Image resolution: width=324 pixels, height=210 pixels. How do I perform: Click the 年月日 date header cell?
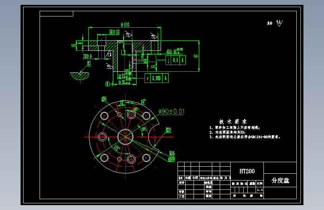pyautogui.click(x=225, y=178)
